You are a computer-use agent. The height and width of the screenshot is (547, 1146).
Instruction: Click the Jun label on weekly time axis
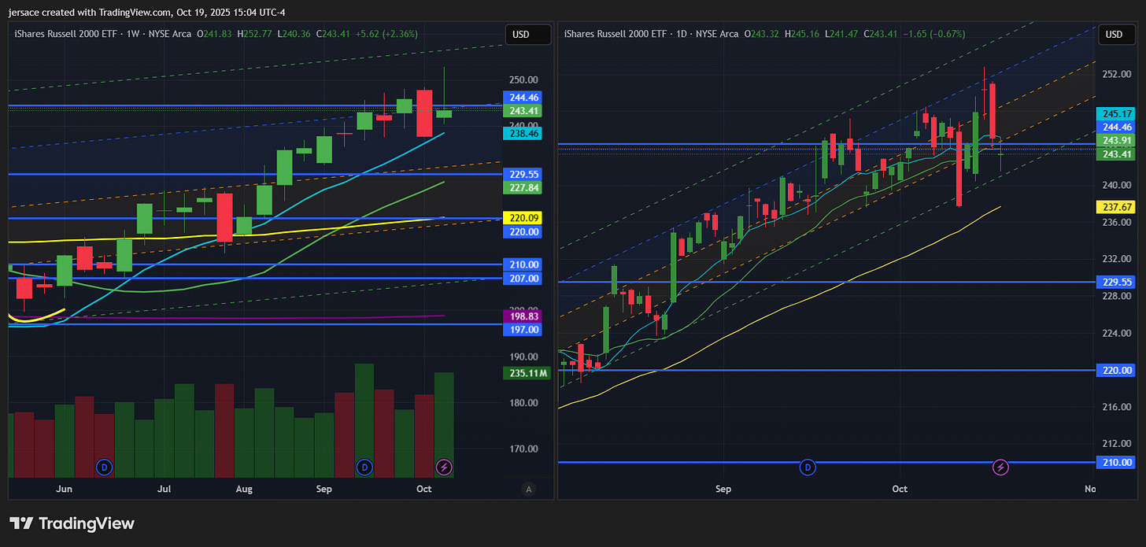click(x=65, y=489)
